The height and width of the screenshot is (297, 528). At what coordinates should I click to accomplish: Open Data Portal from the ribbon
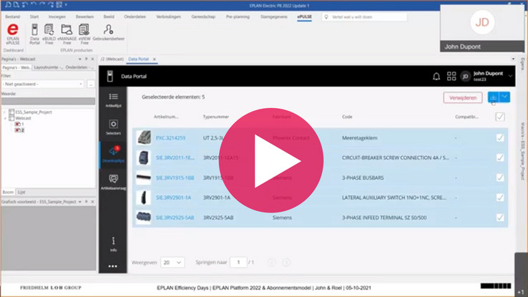click(x=34, y=34)
